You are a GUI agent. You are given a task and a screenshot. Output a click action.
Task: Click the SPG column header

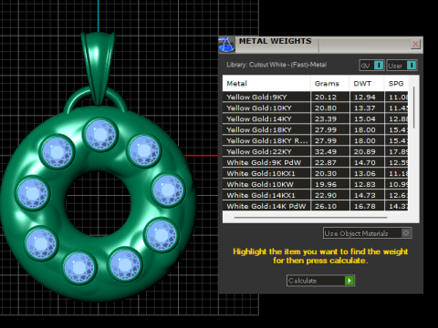[x=396, y=84]
